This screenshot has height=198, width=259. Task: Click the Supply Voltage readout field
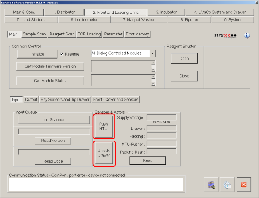click(x=161, y=117)
